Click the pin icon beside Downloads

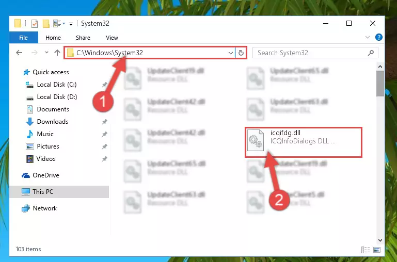tap(104, 122)
